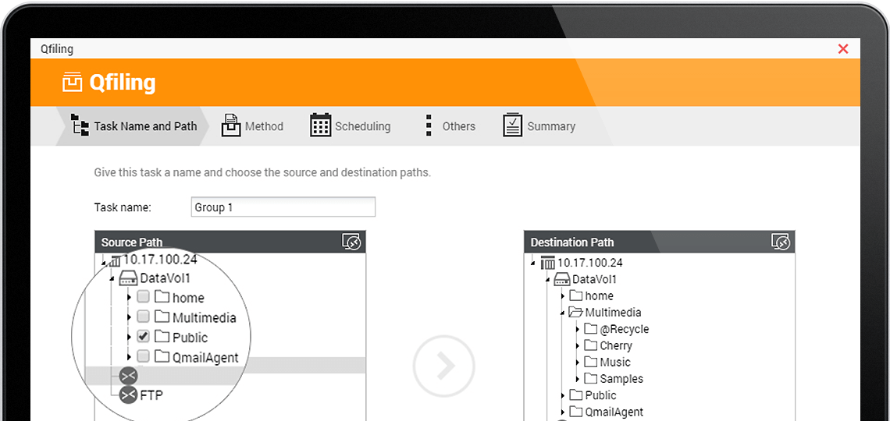Screen dimensions: 890x421
Task: Click the DataVol1 drive icon in Destination Path
Action: tap(562, 279)
